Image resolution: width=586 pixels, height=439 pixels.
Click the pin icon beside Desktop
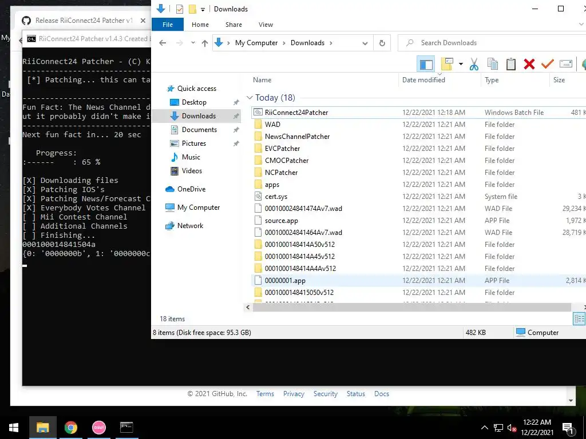pyautogui.click(x=236, y=102)
